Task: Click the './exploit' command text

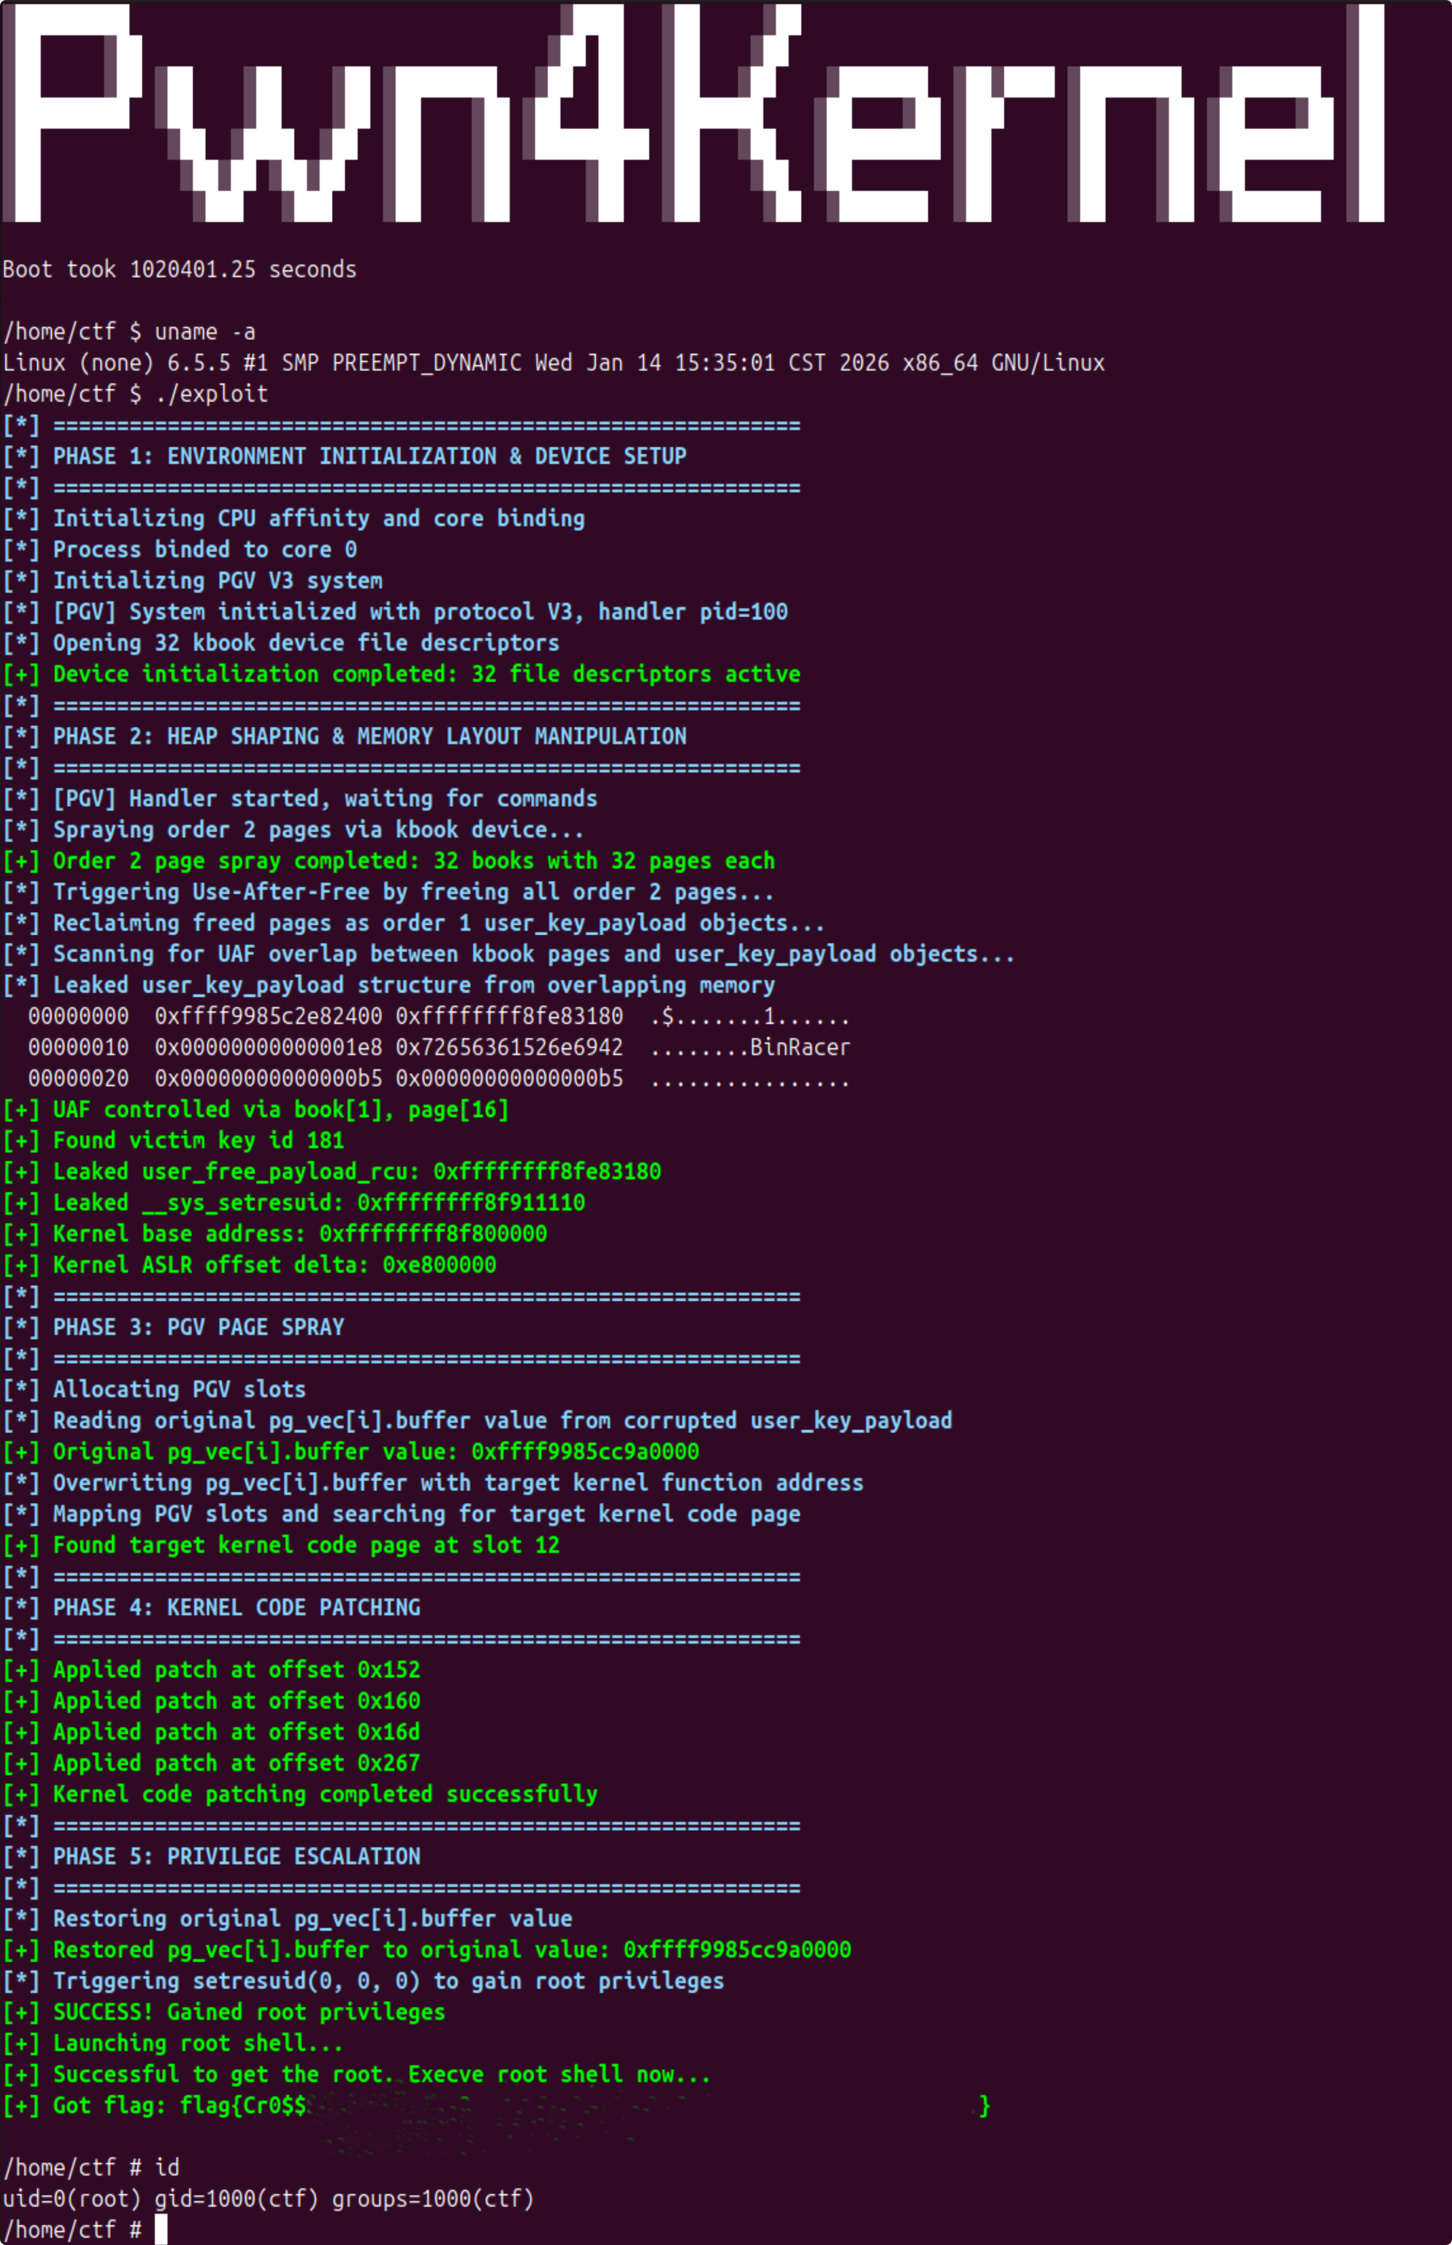Action: click(x=211, y=394)
